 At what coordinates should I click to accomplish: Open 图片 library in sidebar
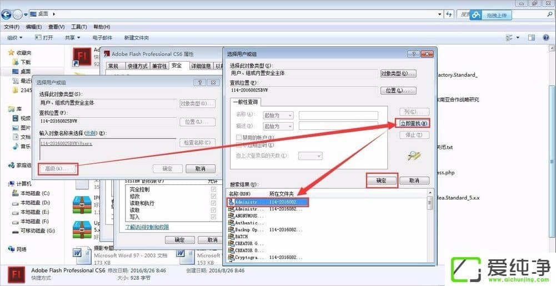[22, 128]
